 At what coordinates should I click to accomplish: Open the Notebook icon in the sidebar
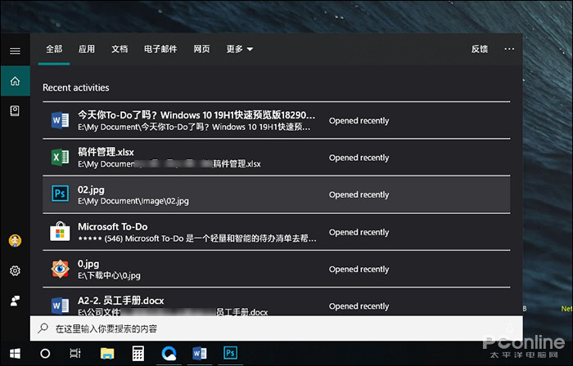(15, 111)
